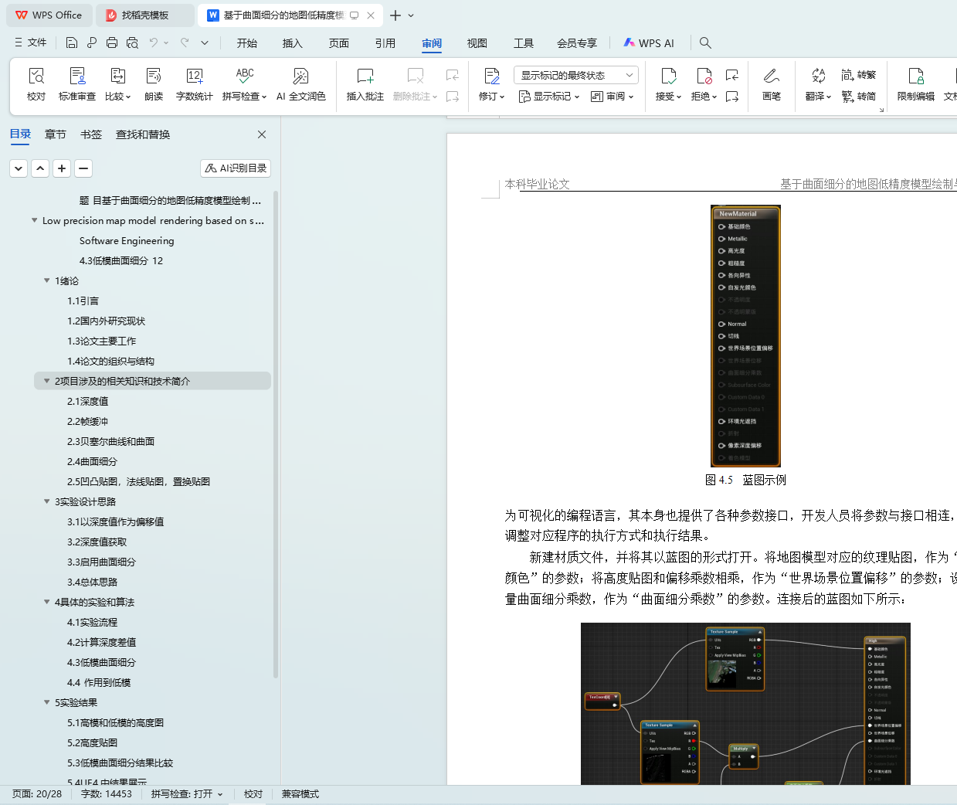Click the print icon in quick toolbar
Screen dimensions: 957x805
[x=112, y=42]
